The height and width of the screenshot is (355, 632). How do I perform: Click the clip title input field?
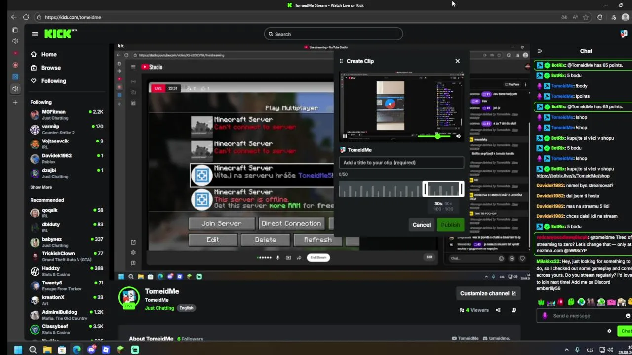coord(401,163)
